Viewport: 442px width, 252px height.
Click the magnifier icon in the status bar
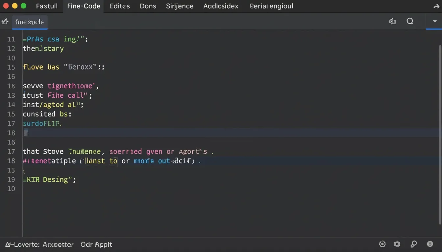point(414,244)
